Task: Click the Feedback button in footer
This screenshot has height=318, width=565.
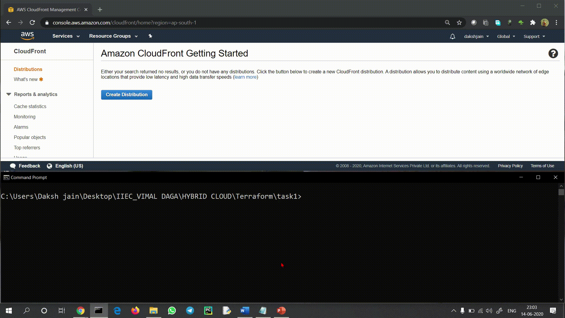Action: [25, 166]
